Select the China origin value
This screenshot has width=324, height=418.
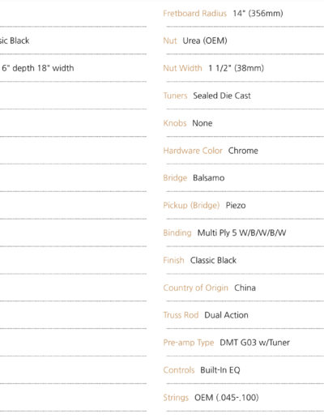(245, 288)
